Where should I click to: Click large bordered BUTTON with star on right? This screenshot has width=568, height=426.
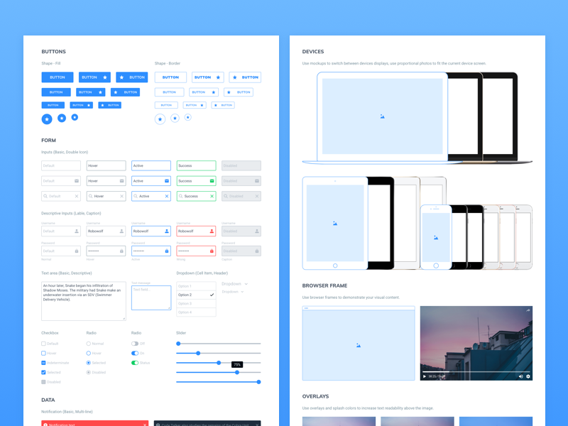[x=208, y=77]
